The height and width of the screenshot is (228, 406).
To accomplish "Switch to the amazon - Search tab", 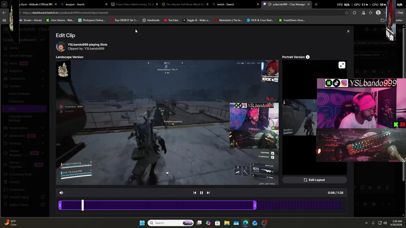I will coord(83,4).
